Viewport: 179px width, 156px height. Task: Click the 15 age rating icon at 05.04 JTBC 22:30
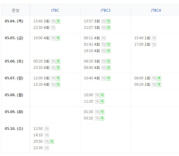(53, 28)
